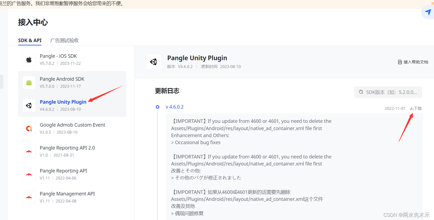The height and width of the screenshot is (220, 434).
Task: Click the document icon beside 接入帮助文档
Action: [400, 62]
